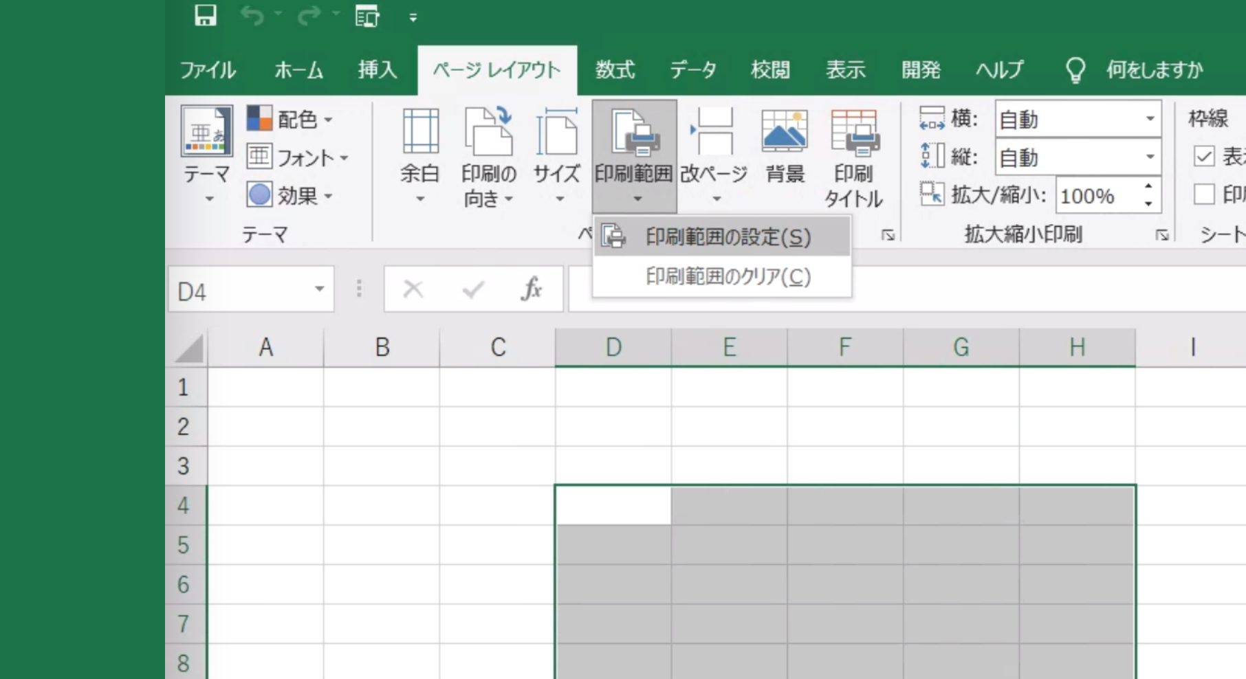Open the undo history dropdown arrow

click(278, 14)
